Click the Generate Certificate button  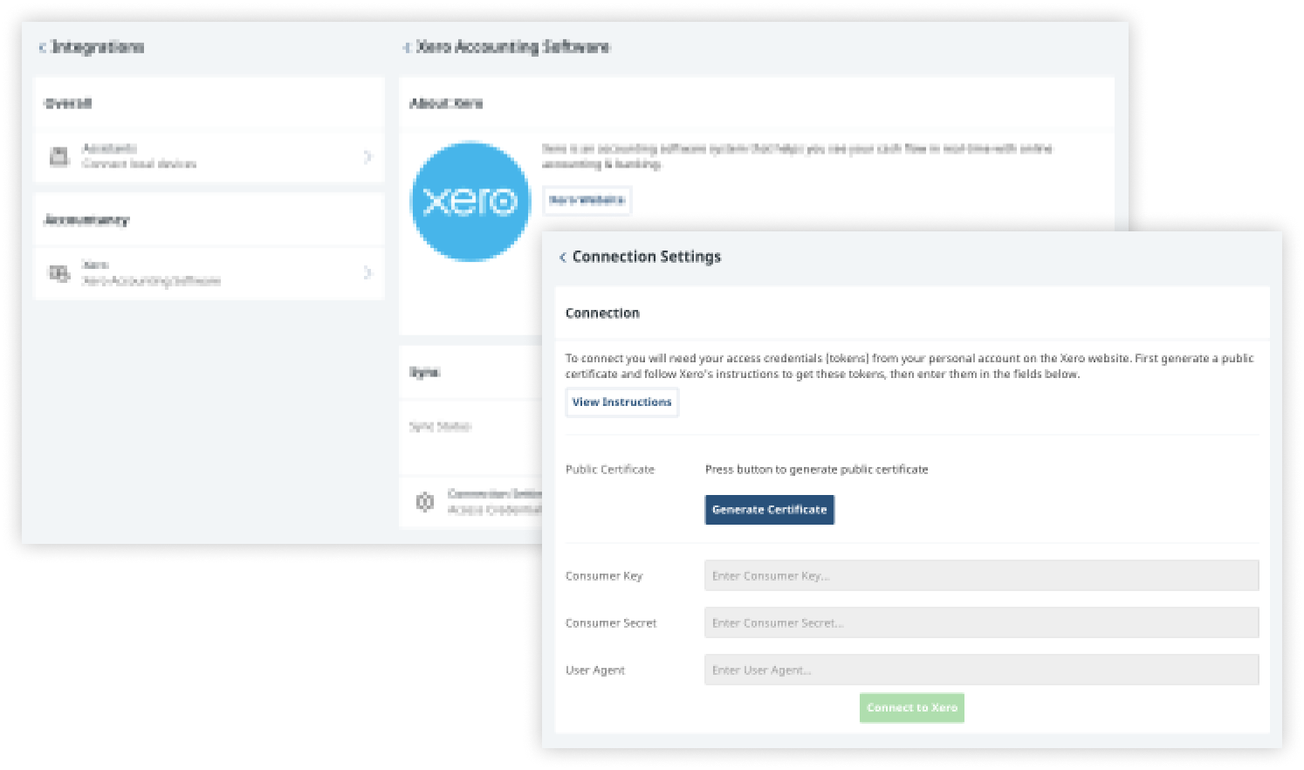[770, 510]
